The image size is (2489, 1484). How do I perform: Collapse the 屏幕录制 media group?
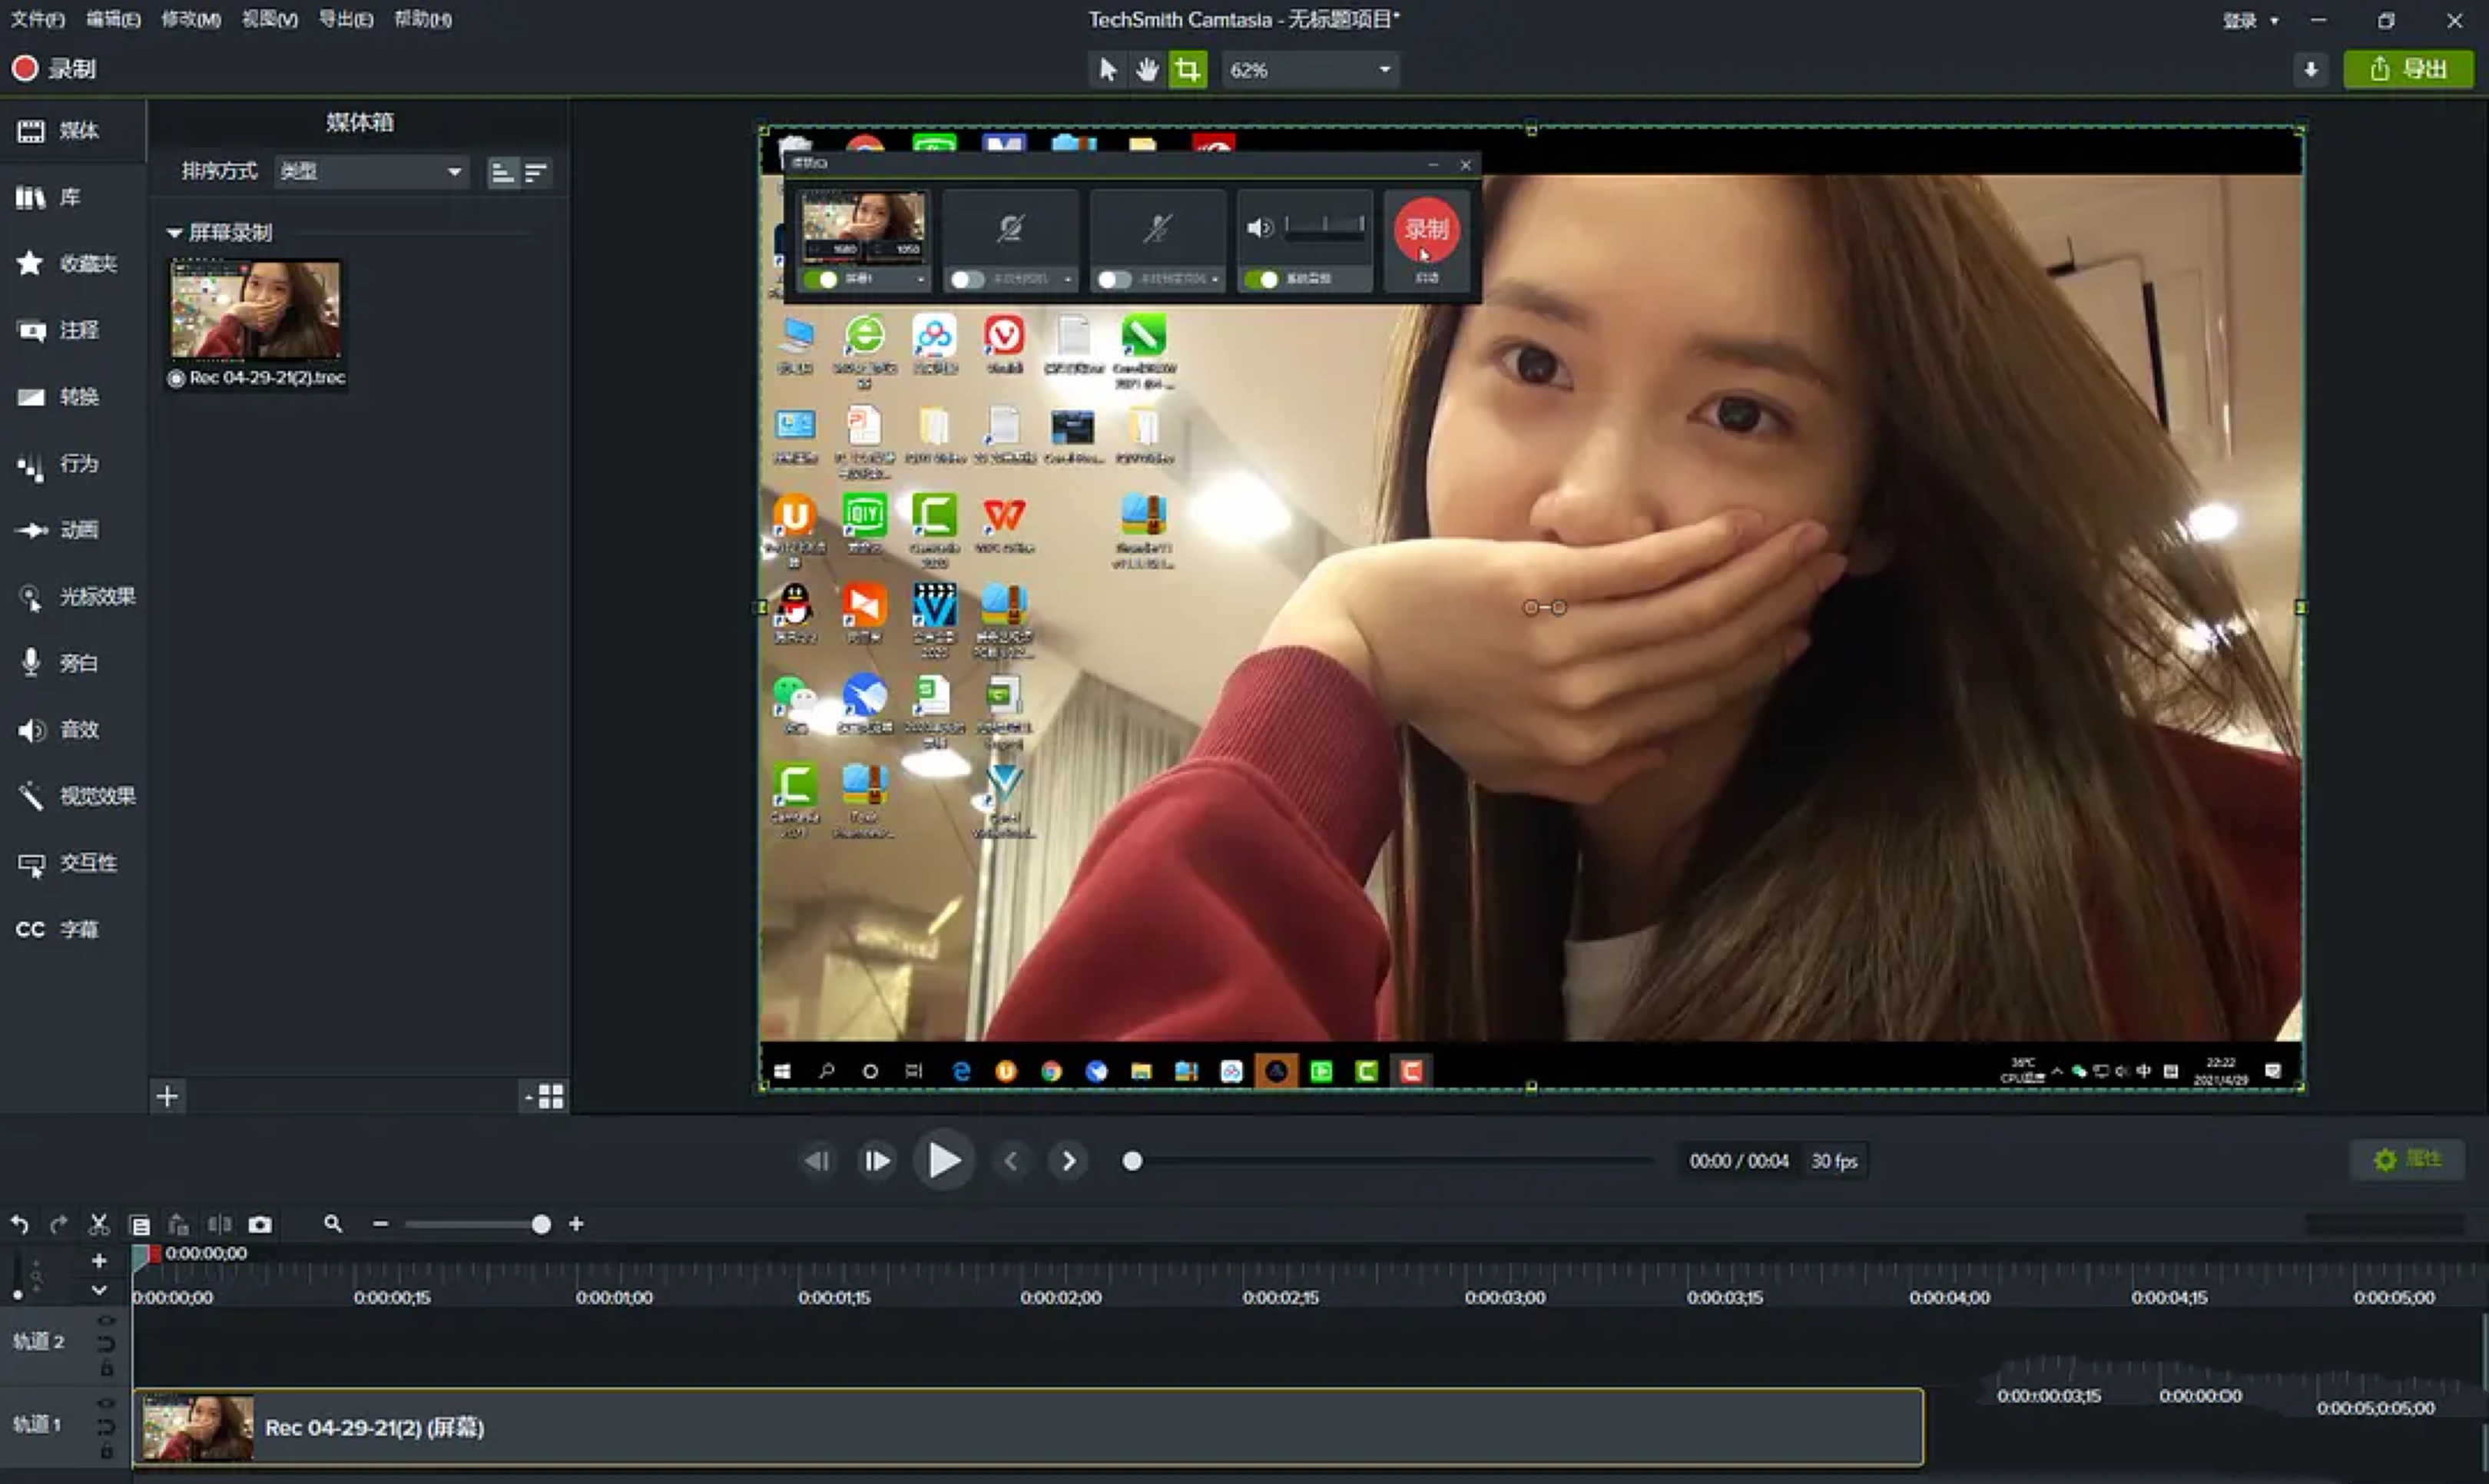[174, 233]
